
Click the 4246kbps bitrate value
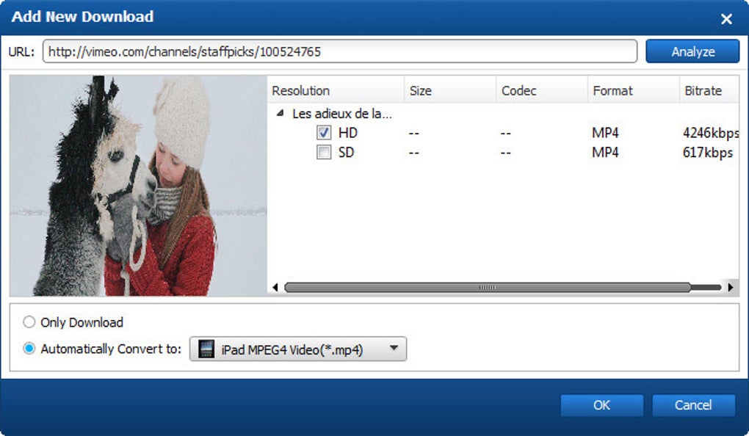(x=711, y=133)
